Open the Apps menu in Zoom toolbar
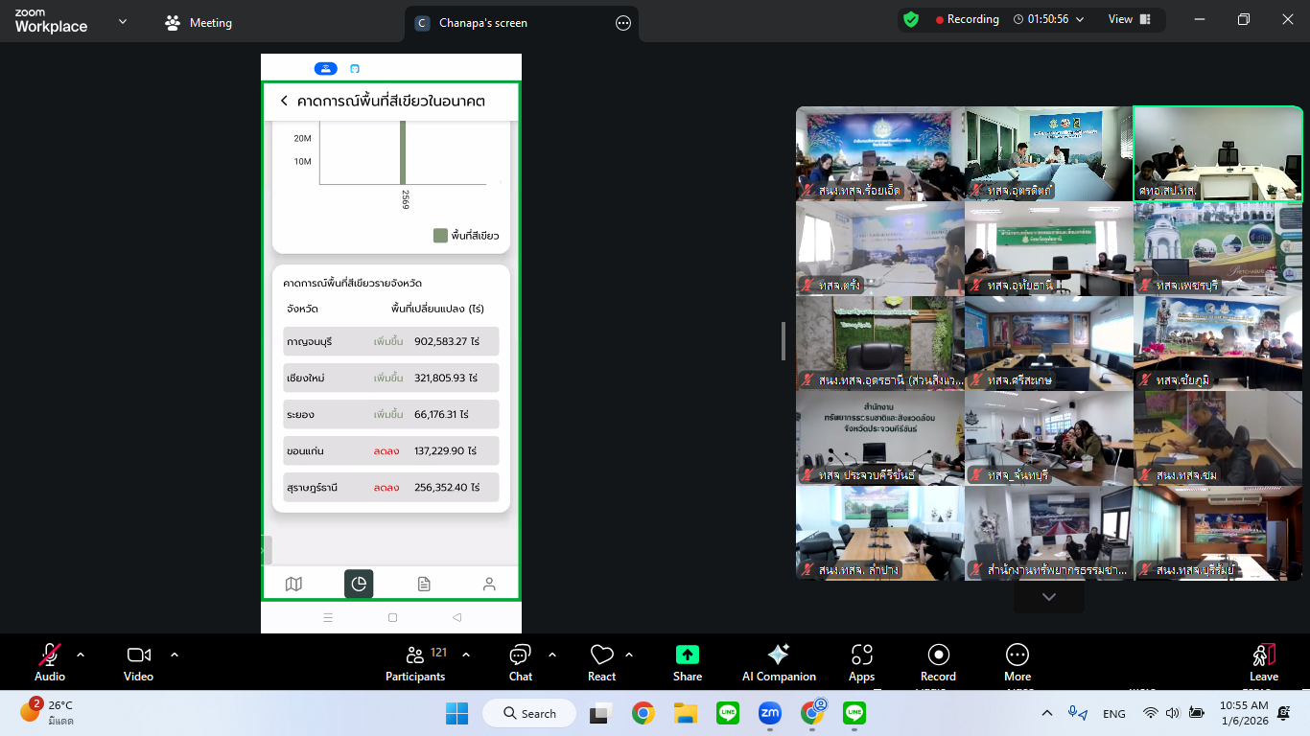Image resolution: width=1310 pixels, height=736 pixels. coord(861,661)
